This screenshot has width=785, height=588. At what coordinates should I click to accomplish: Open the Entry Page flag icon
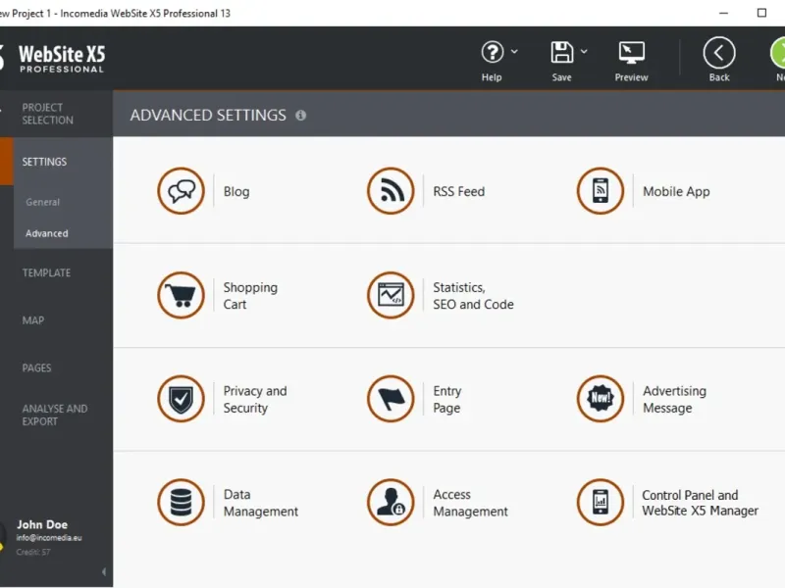391,399
